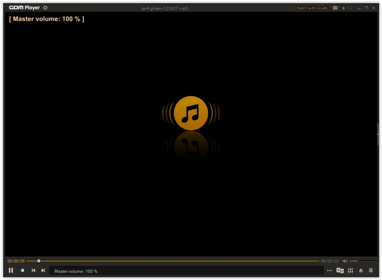Click the GOM Player logo menu

click(24, 8)
